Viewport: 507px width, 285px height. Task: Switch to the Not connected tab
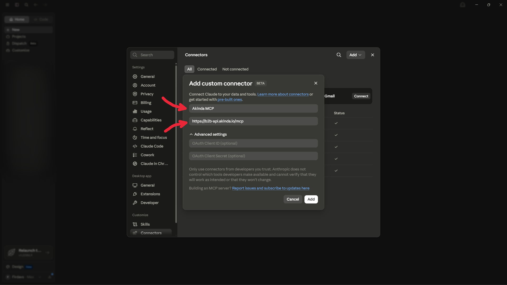pyautogui.click(x=235, y=69)
